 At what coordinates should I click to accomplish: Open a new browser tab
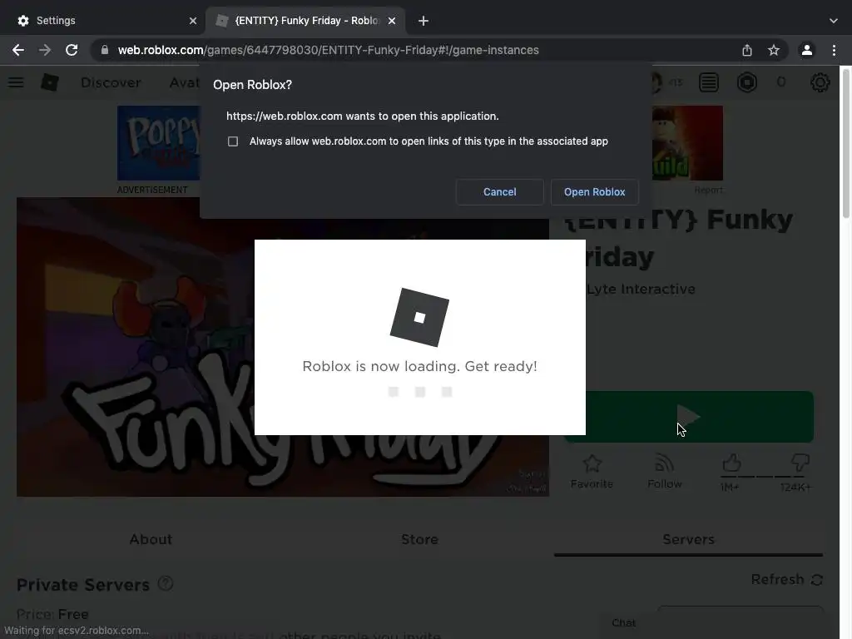click(424, 21)
